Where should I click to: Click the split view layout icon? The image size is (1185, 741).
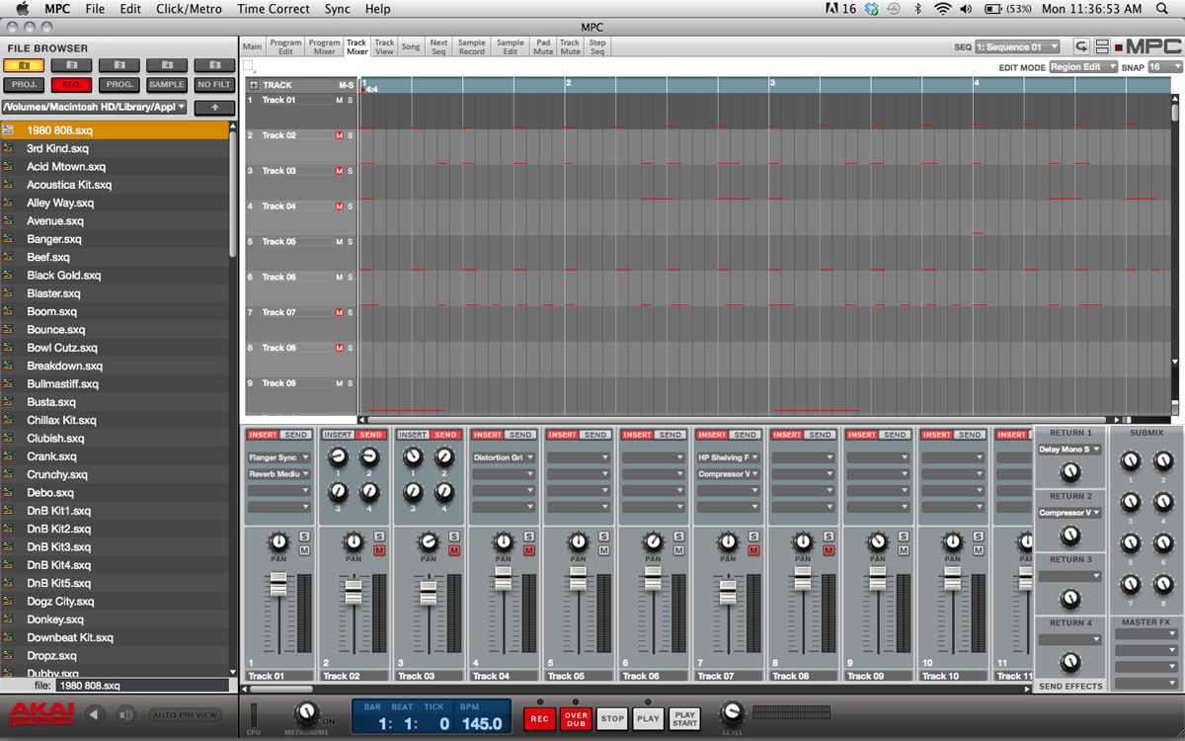(x=1102, y=46)
